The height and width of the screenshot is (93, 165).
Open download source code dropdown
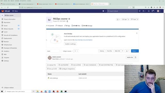(x=128, y=51)
